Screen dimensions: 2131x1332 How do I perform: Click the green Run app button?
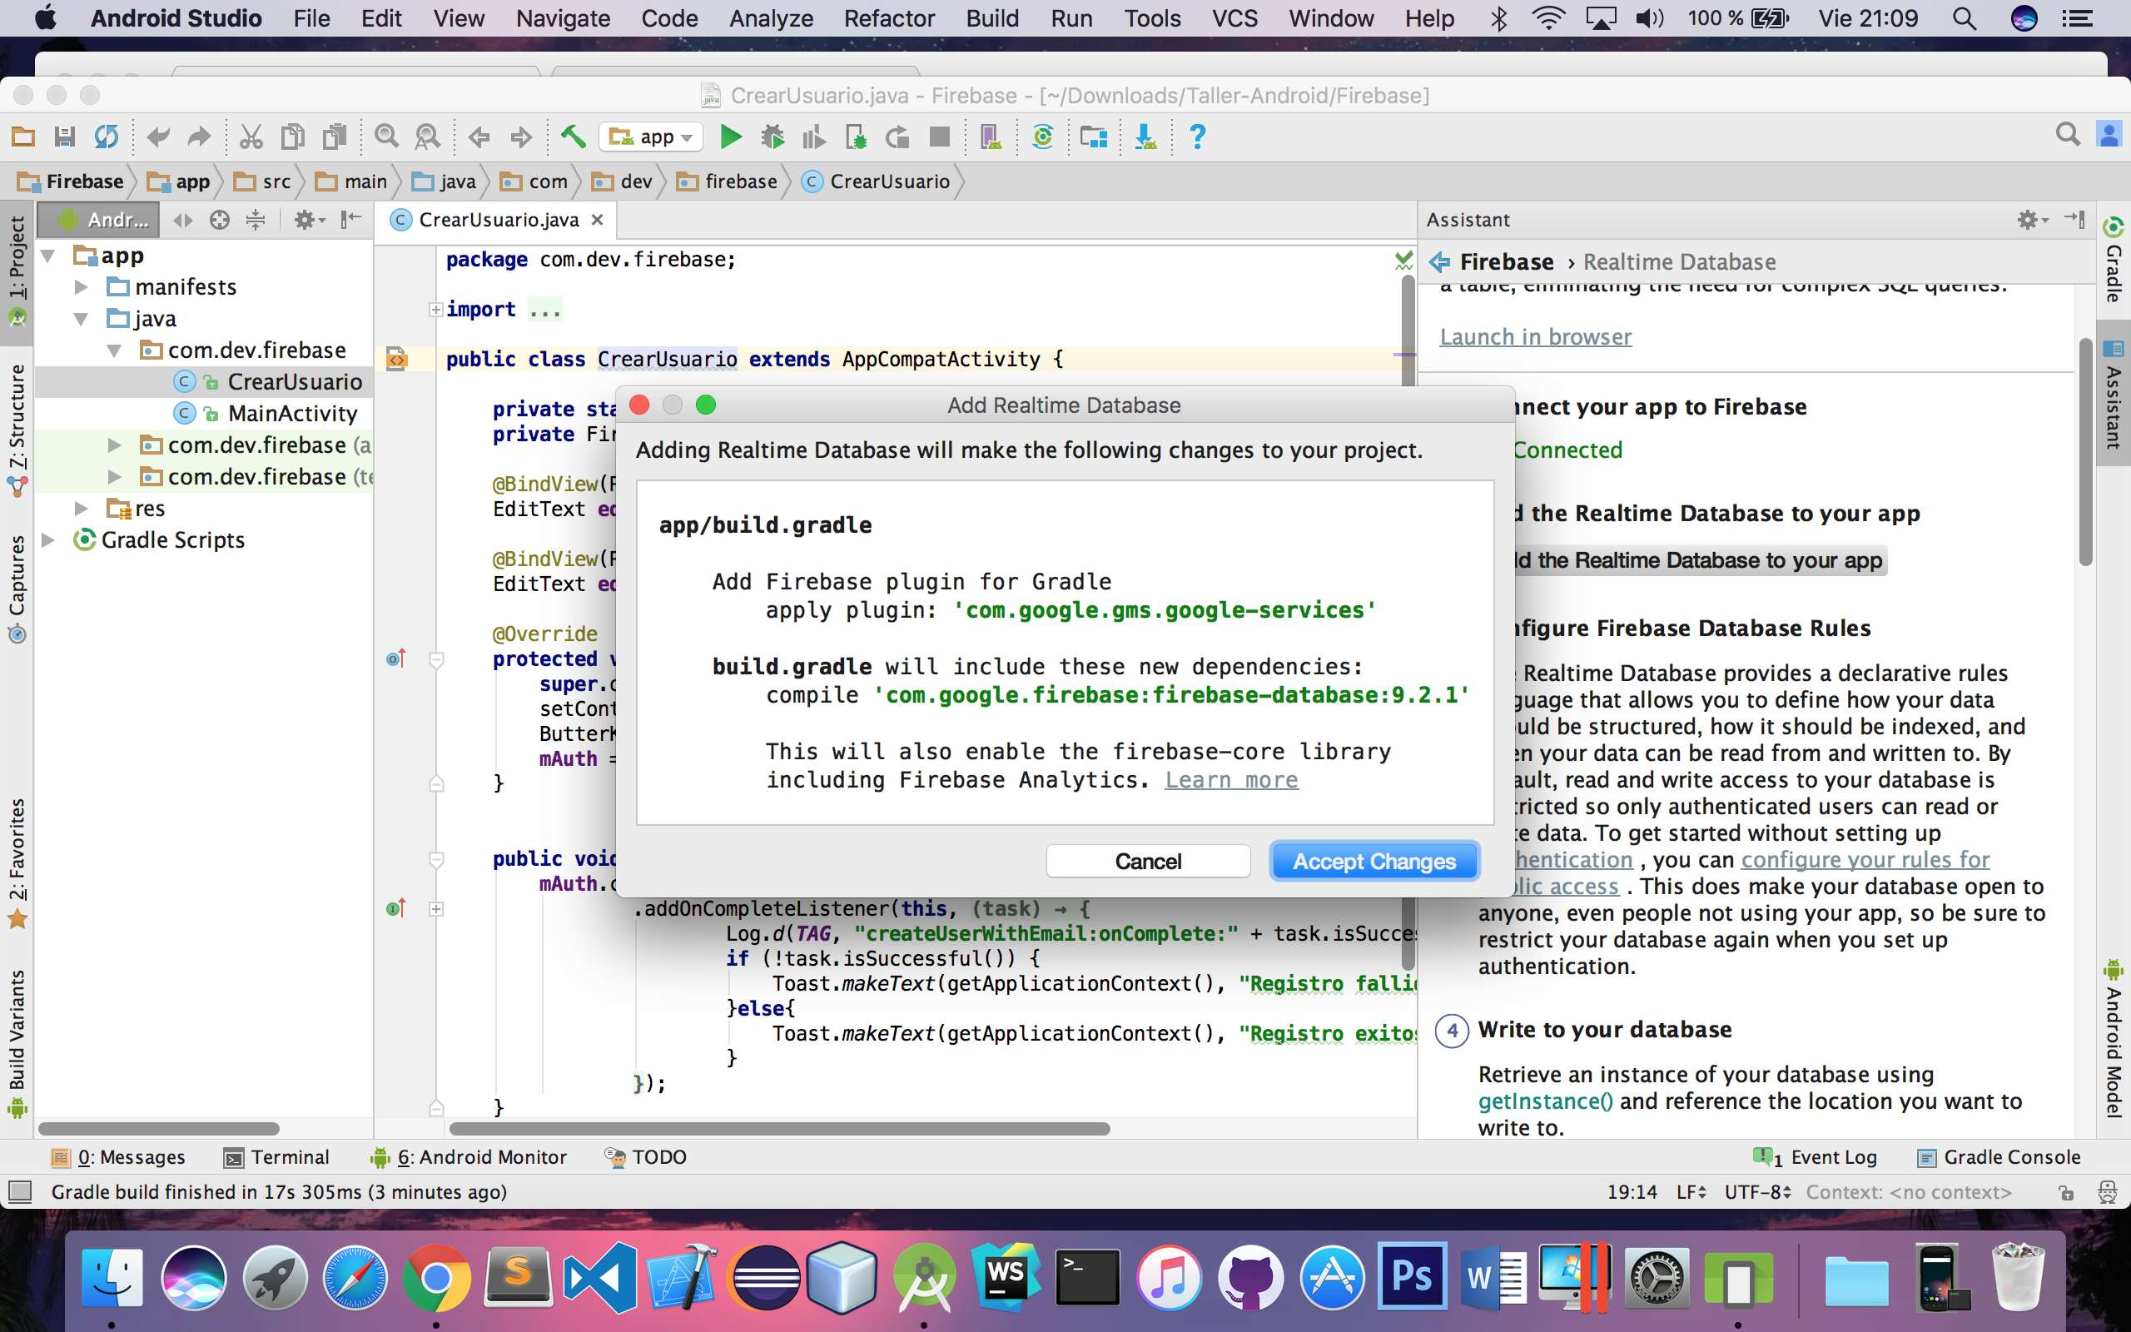coord(730,137)
